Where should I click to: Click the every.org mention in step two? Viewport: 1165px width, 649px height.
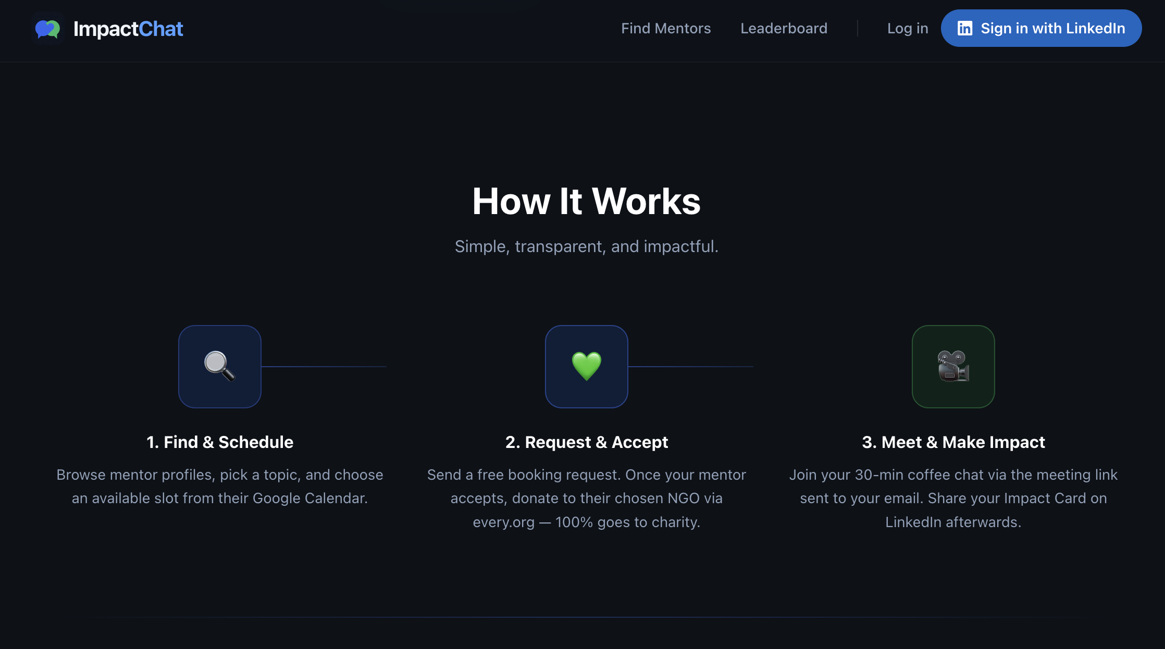click(503, 521)
